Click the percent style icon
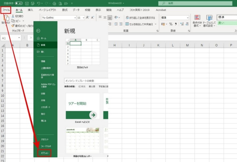The height and width of the screenshot is (162, 237). (171, 24)
